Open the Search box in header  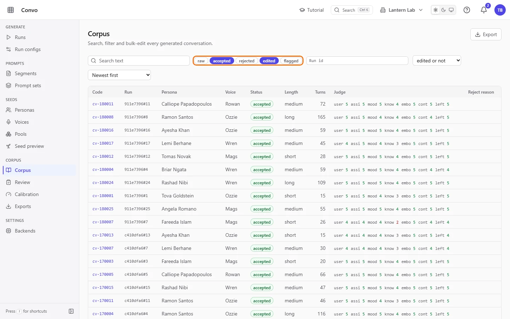click(x=352, y=10)
